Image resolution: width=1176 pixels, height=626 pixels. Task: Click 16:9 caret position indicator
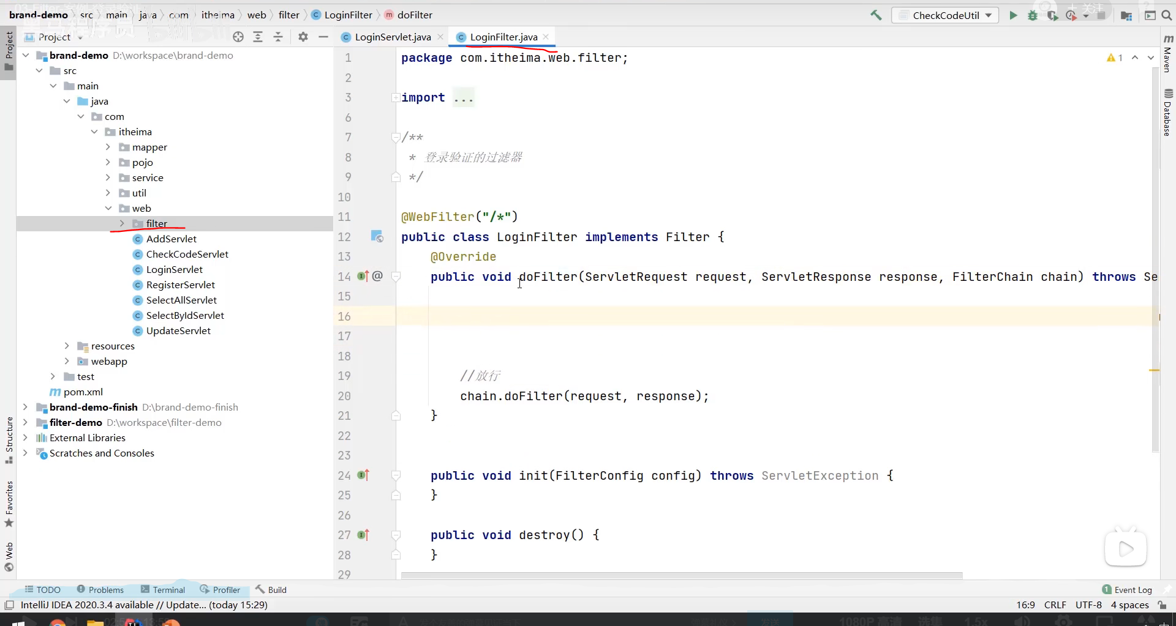click(1025, 605)
